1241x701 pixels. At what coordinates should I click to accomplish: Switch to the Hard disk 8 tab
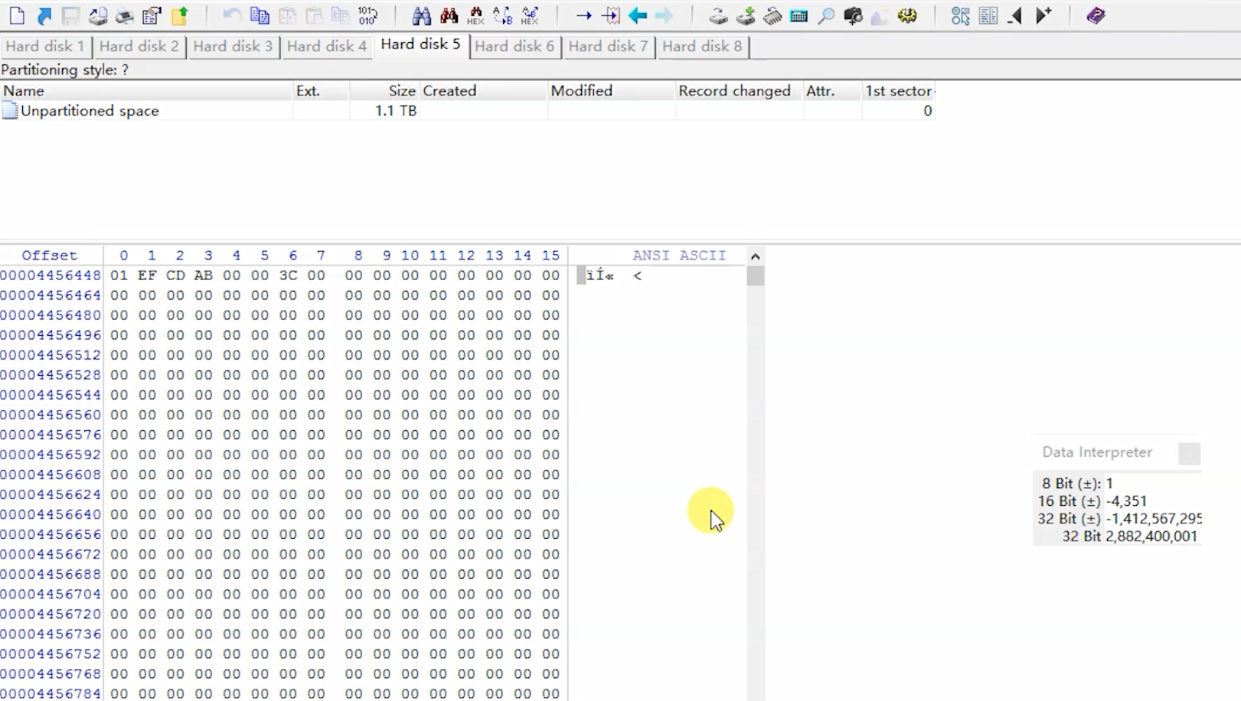click(702, 47)
